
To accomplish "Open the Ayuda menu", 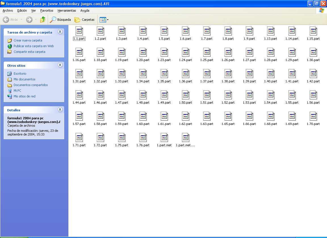I will 85,11.
